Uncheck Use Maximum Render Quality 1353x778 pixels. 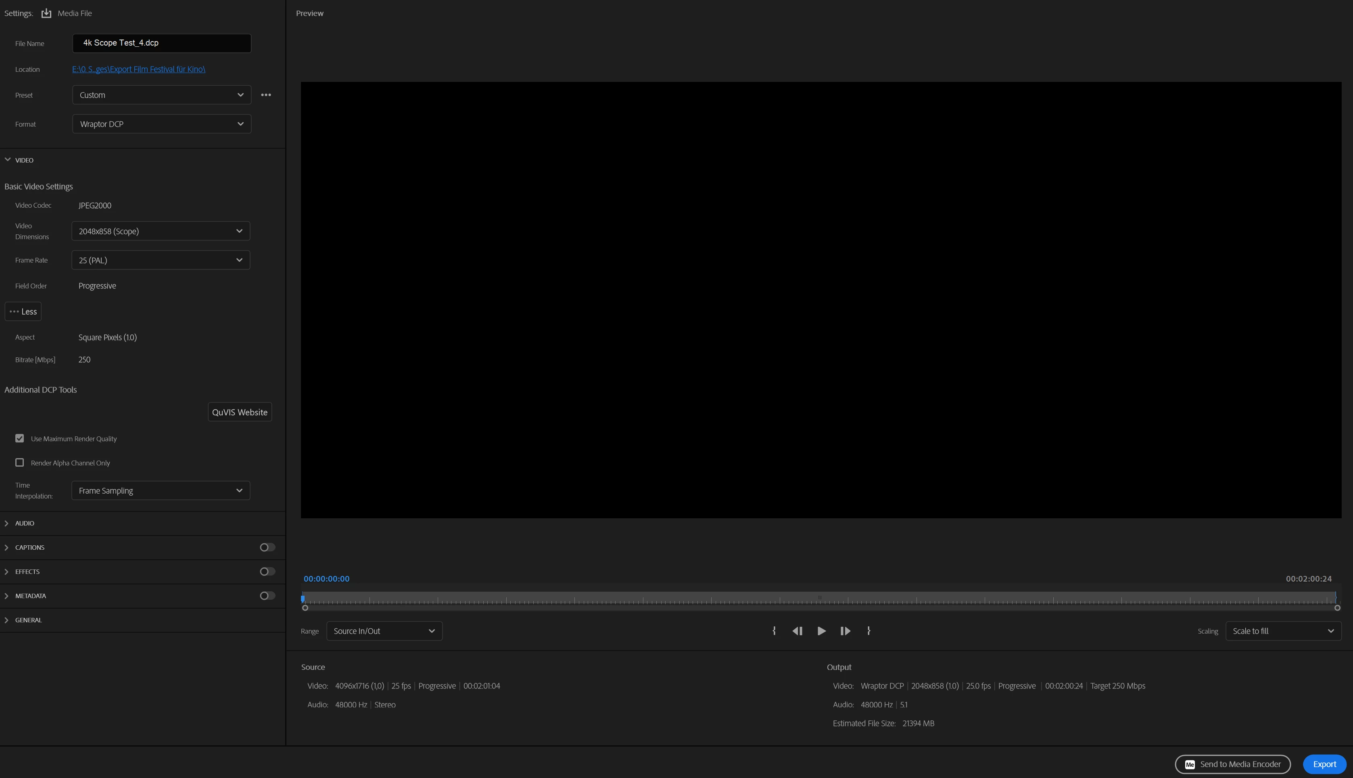[20, 439]
